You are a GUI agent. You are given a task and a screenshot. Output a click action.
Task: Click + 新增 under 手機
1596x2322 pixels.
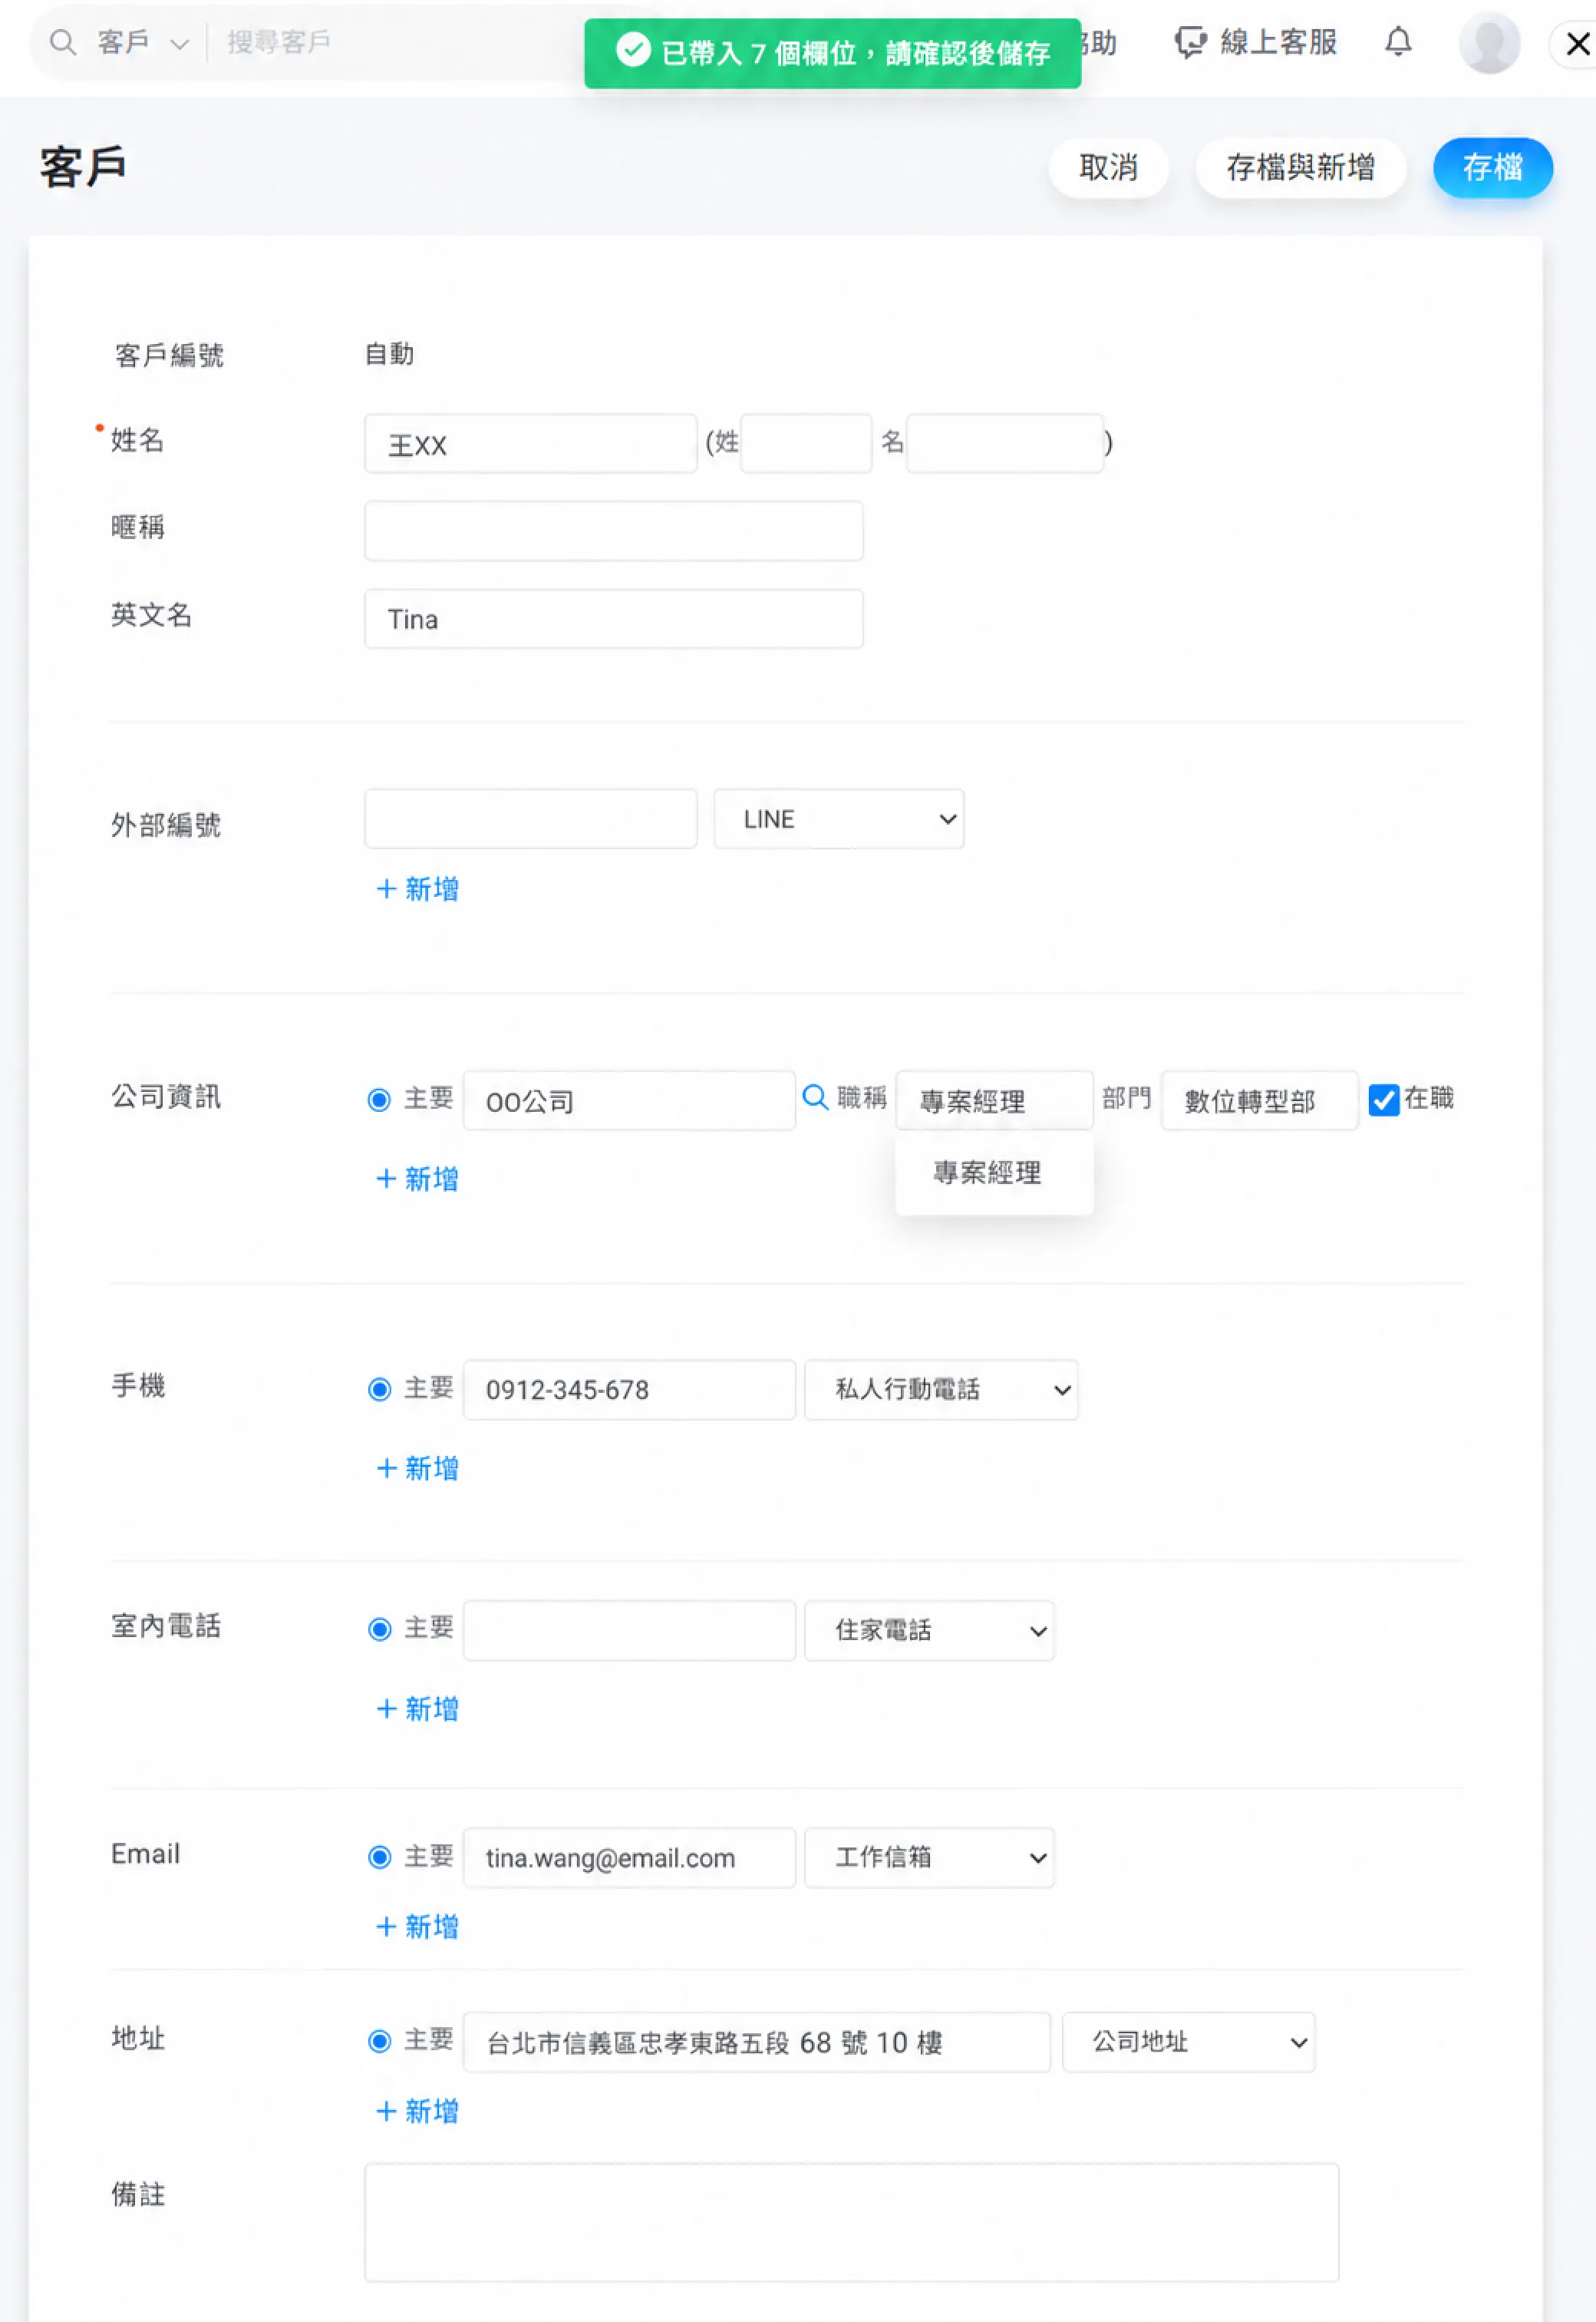point(417,1467)
